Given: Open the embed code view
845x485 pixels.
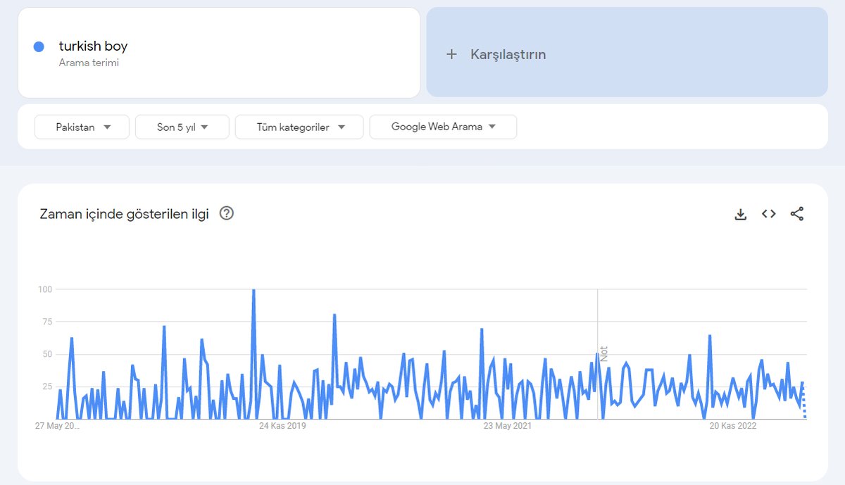Looking at the screenshot, I should pos(768,213).
